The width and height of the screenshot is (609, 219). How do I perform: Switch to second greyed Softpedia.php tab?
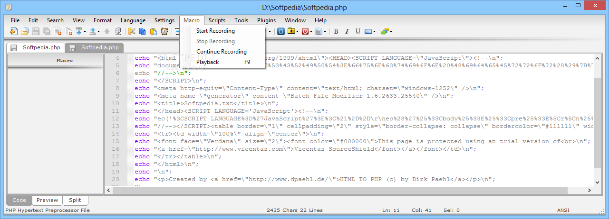point(94,47)
